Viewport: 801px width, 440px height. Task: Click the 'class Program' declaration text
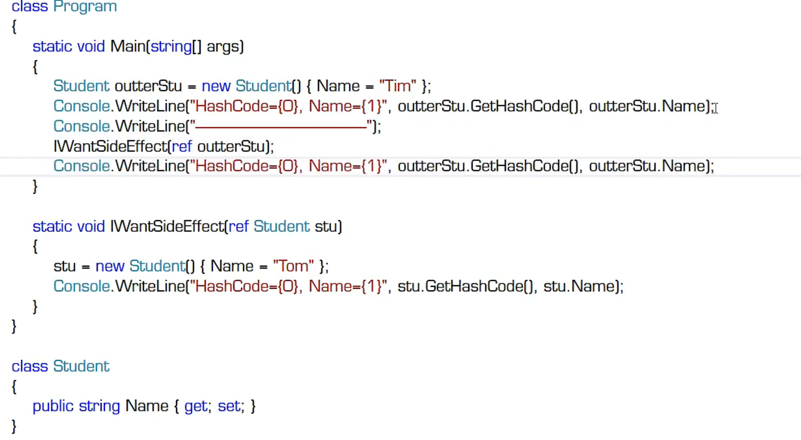(64, 7)
